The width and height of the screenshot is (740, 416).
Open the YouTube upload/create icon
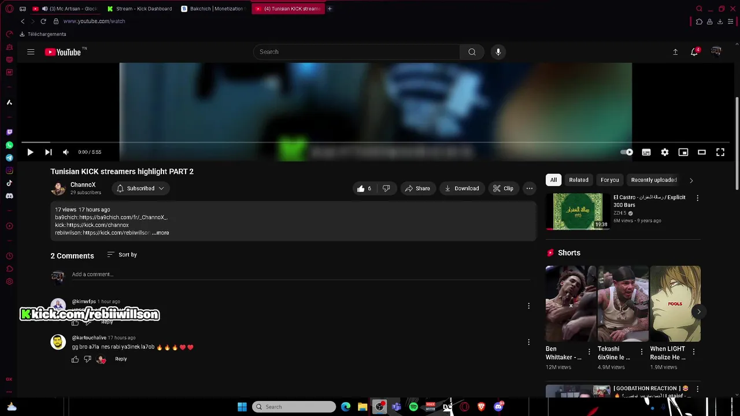[x=675, y=52]
